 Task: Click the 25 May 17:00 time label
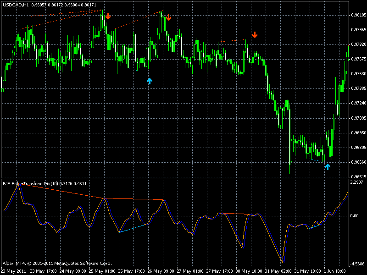(131, 271)
